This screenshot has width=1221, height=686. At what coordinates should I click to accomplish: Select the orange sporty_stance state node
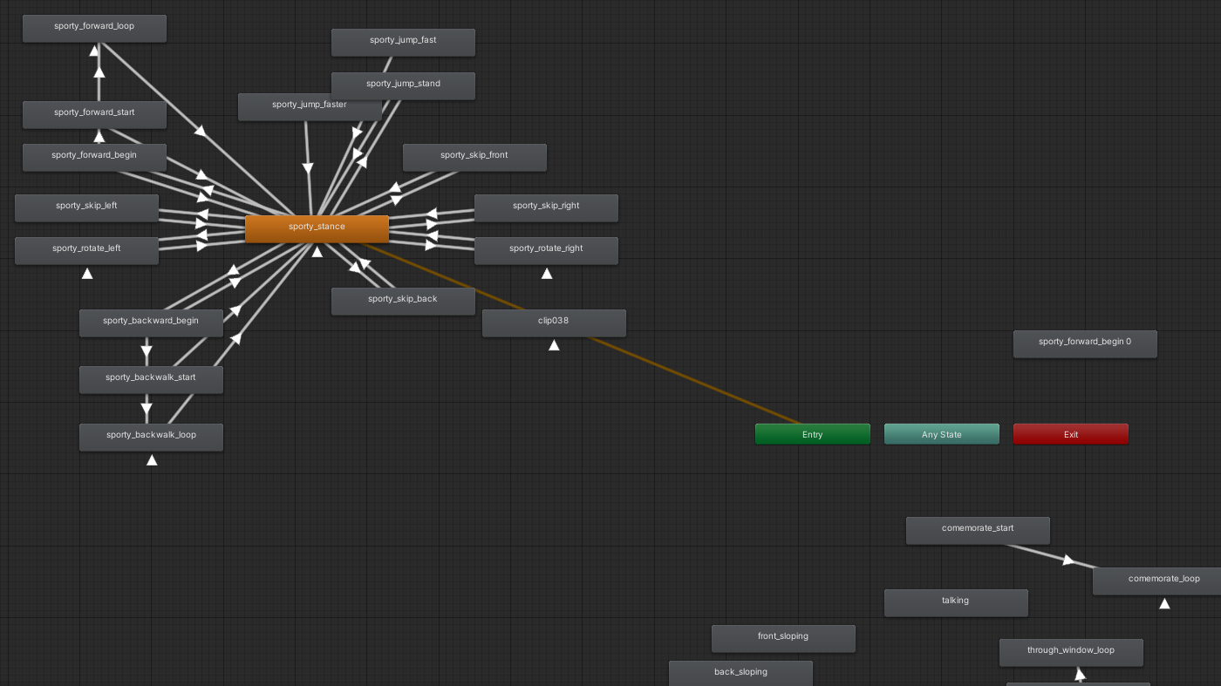[x=317, y=228]
